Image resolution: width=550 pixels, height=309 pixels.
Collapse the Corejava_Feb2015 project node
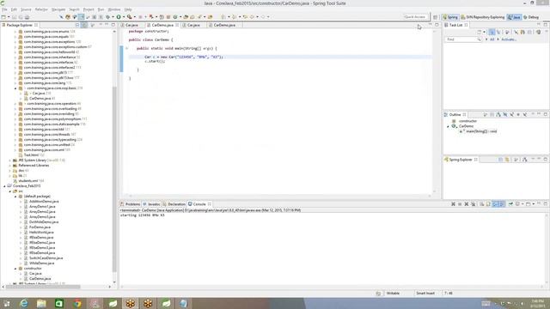pos(4,186)
